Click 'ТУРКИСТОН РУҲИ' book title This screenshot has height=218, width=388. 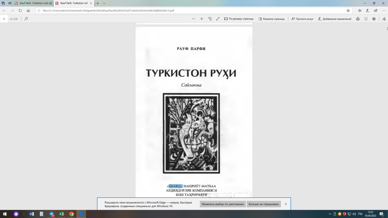tap(191, 74)
